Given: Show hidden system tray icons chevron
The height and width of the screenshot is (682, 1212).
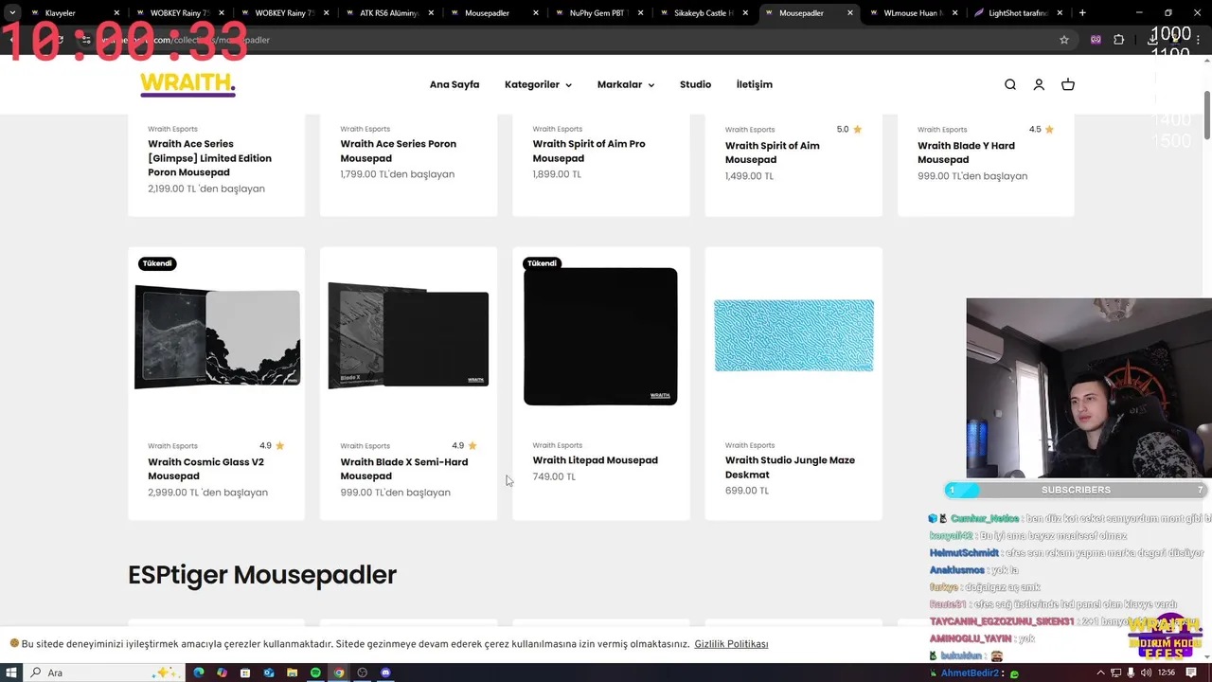Looking at the screenshot, I should [1099, 673].
